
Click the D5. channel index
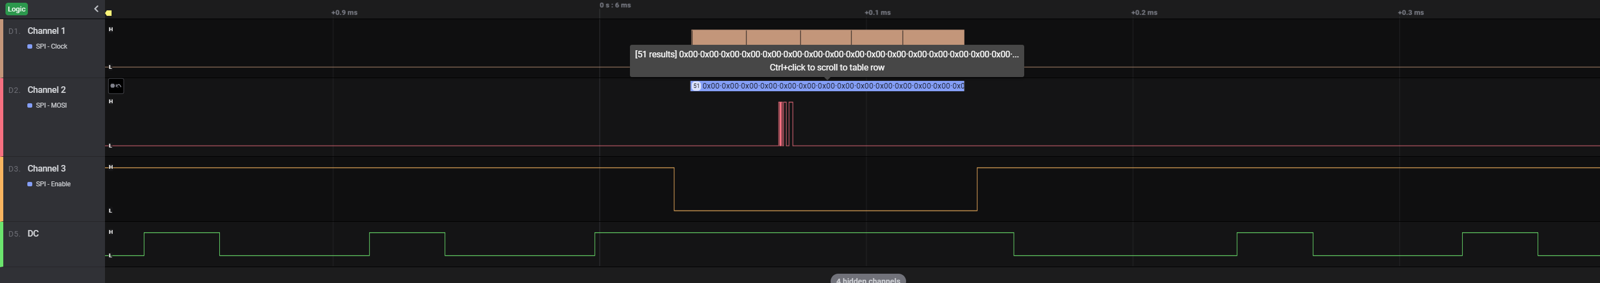click(14, 234)
